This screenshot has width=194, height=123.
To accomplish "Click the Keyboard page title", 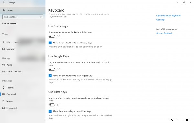I will (x=56, y=10).
